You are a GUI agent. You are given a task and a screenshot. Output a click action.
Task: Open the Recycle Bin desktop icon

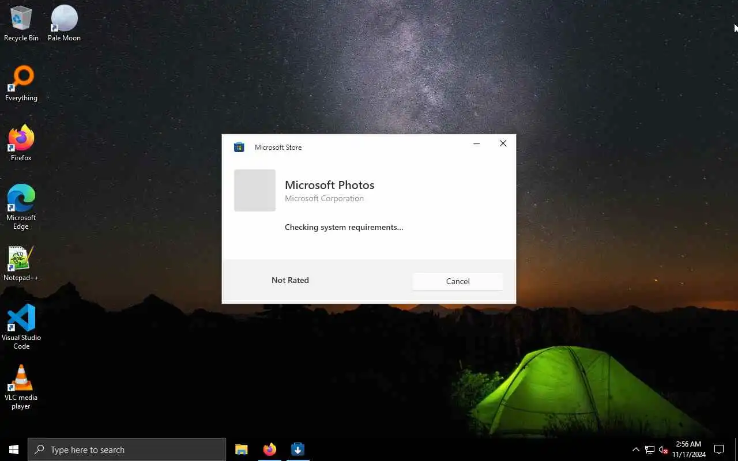[x=21, y=24]
